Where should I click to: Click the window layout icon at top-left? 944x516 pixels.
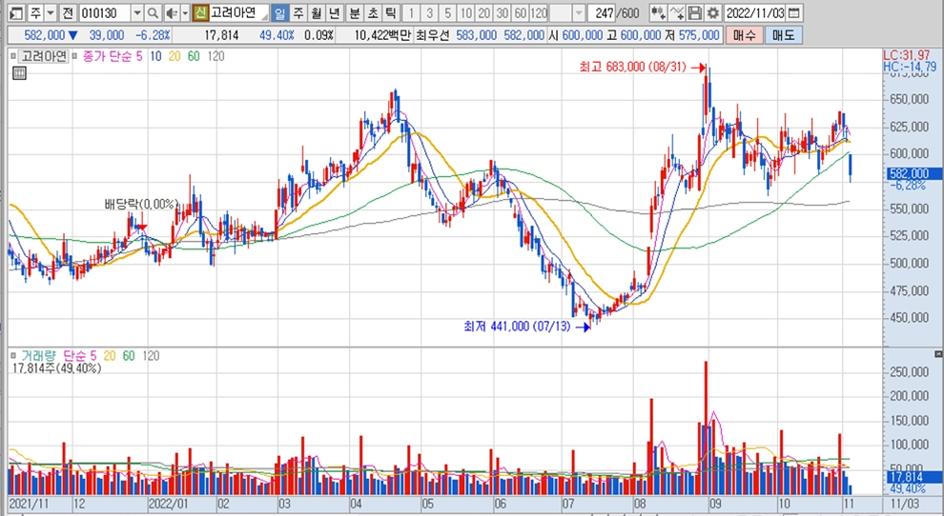click(x=11, y=13)
